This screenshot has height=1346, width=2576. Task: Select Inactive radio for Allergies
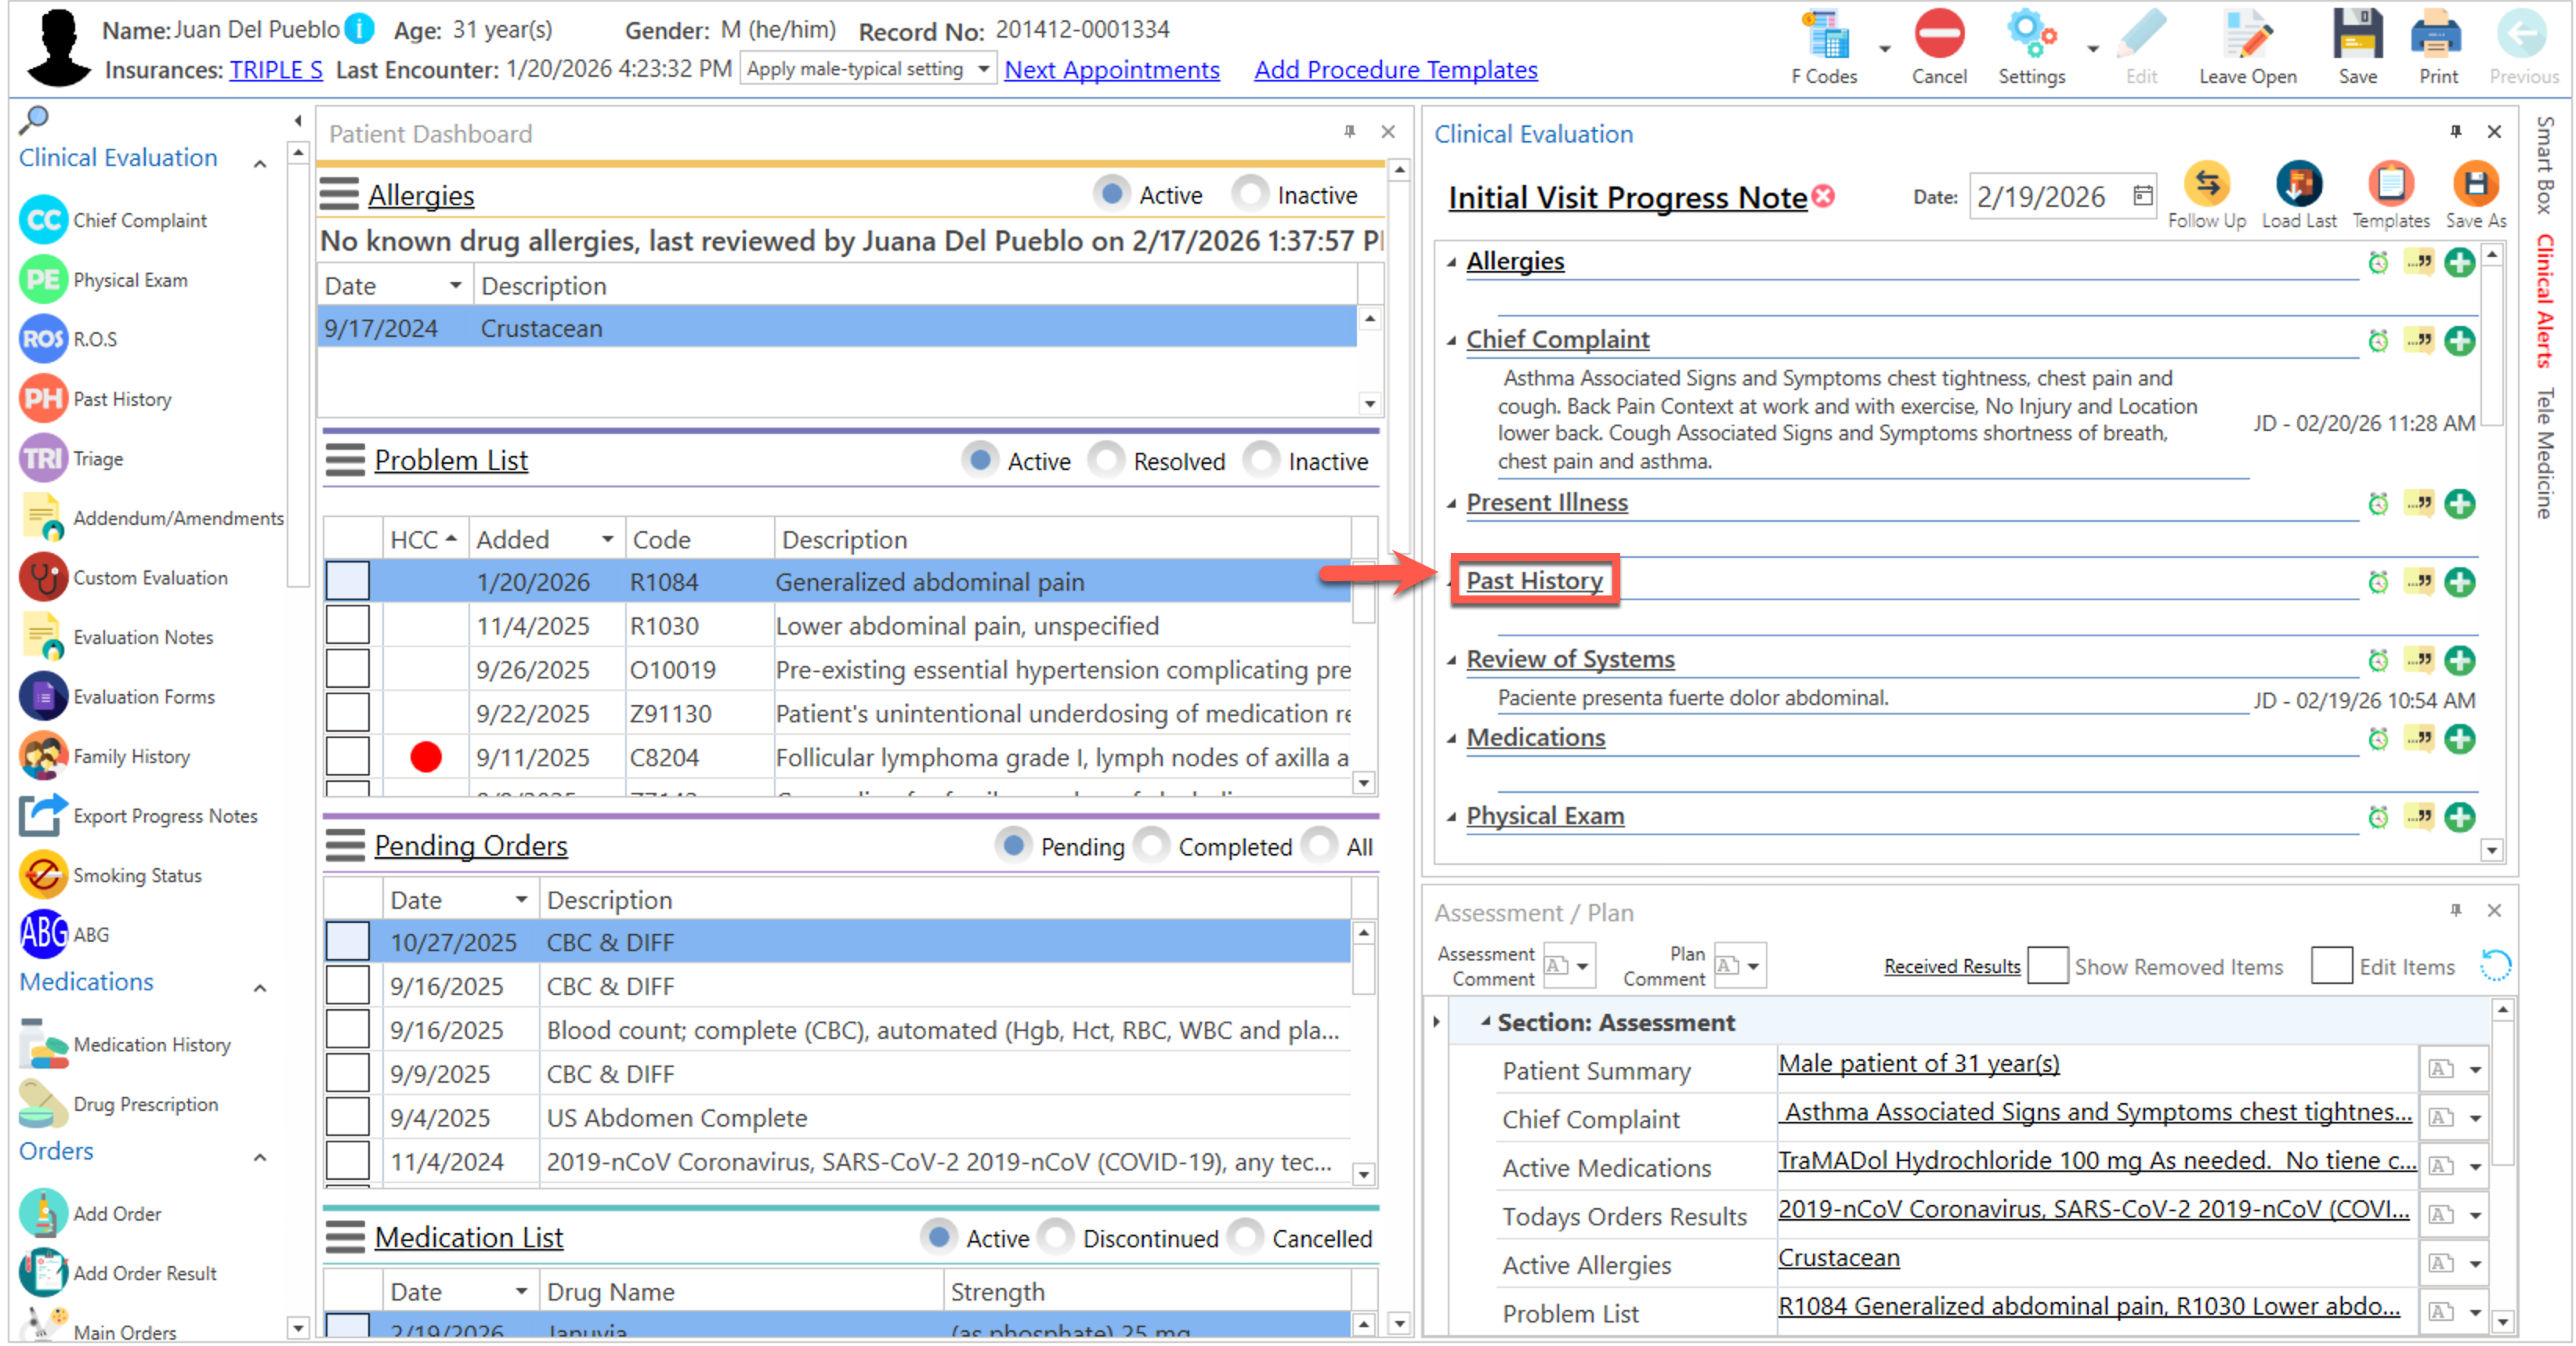1251,194
